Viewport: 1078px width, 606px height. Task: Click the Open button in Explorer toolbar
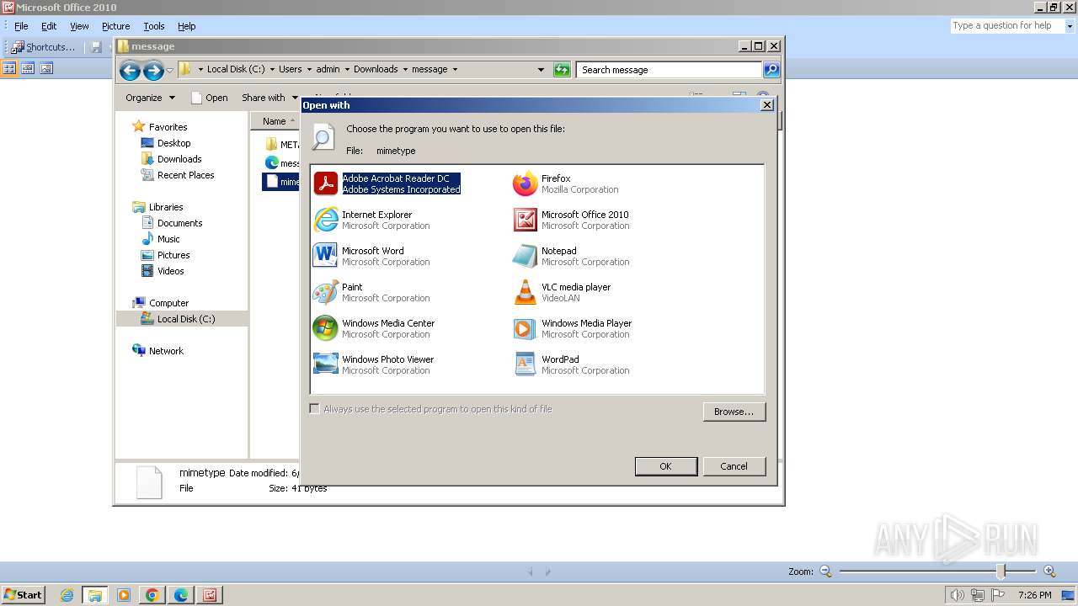(x=210, y=98)
